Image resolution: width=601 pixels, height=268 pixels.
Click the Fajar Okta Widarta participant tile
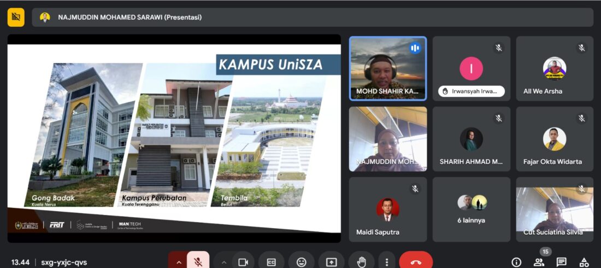[555, 139]
